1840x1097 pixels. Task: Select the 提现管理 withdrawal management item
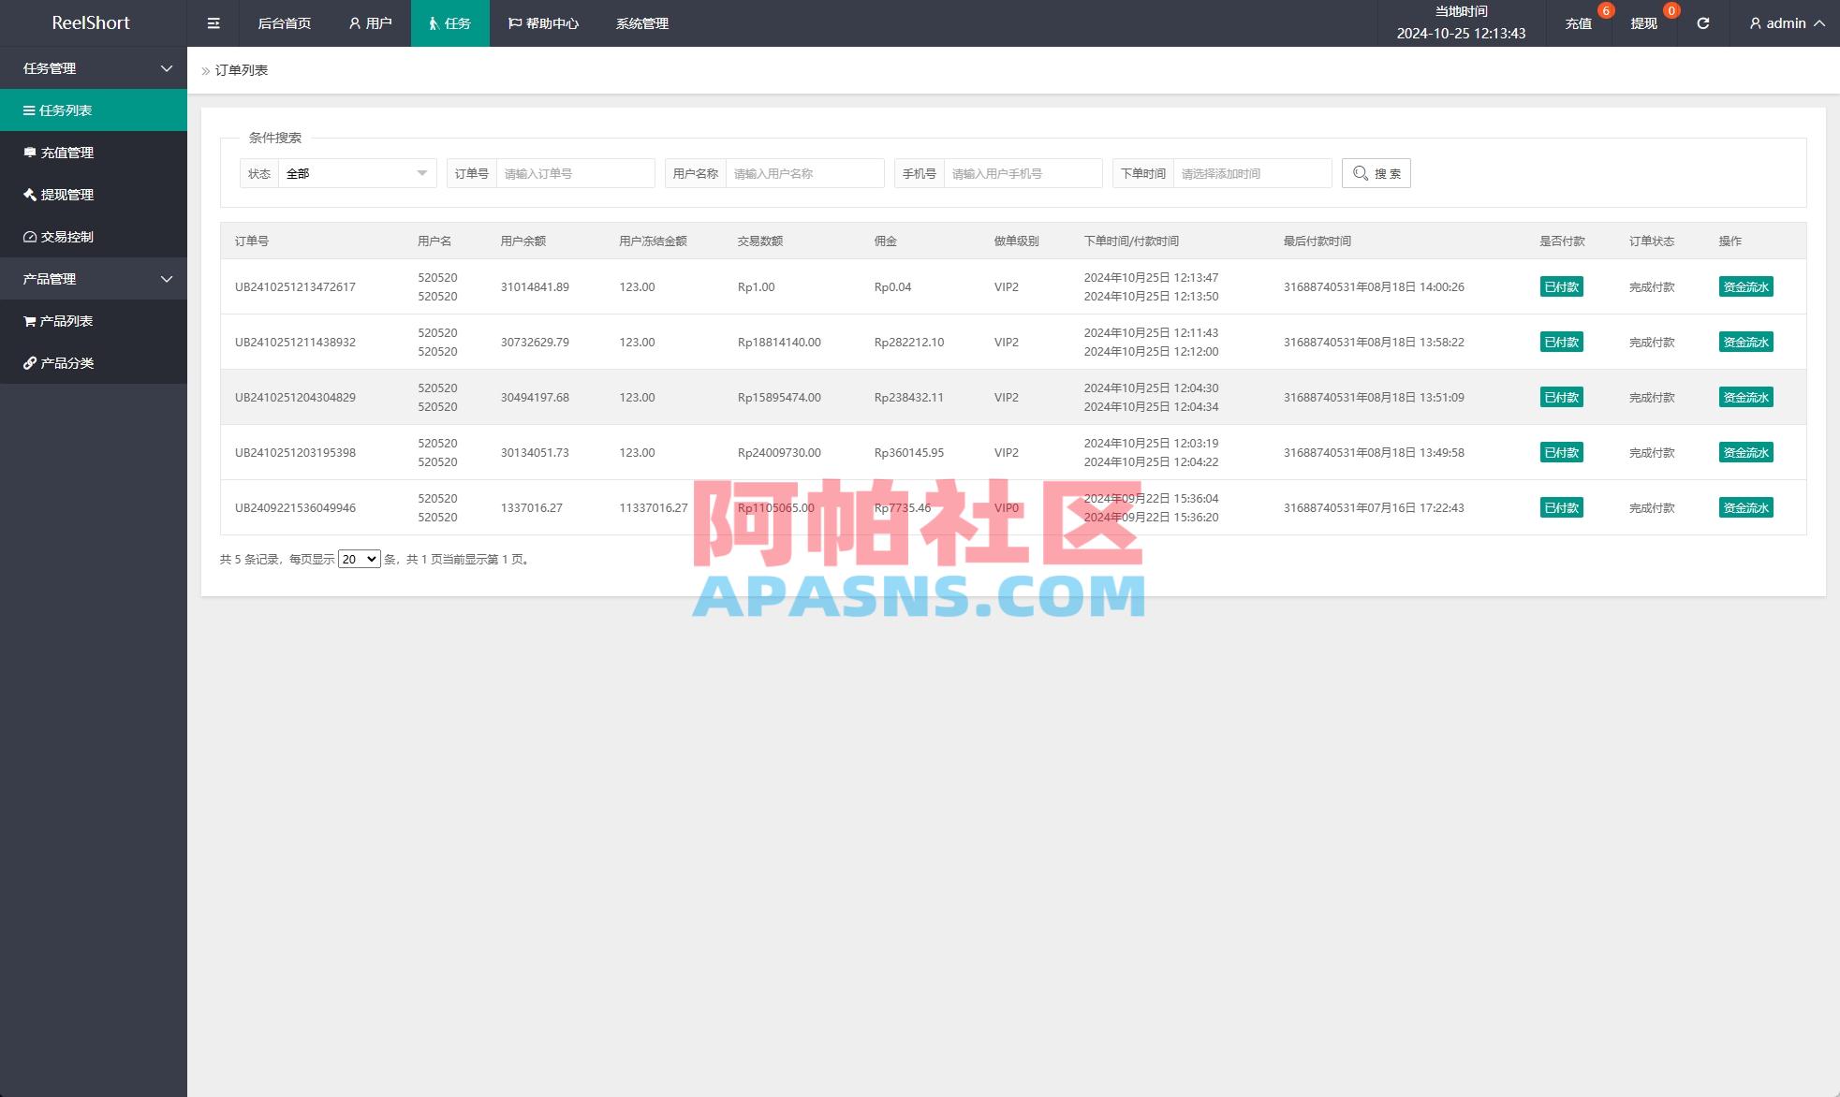66,195
